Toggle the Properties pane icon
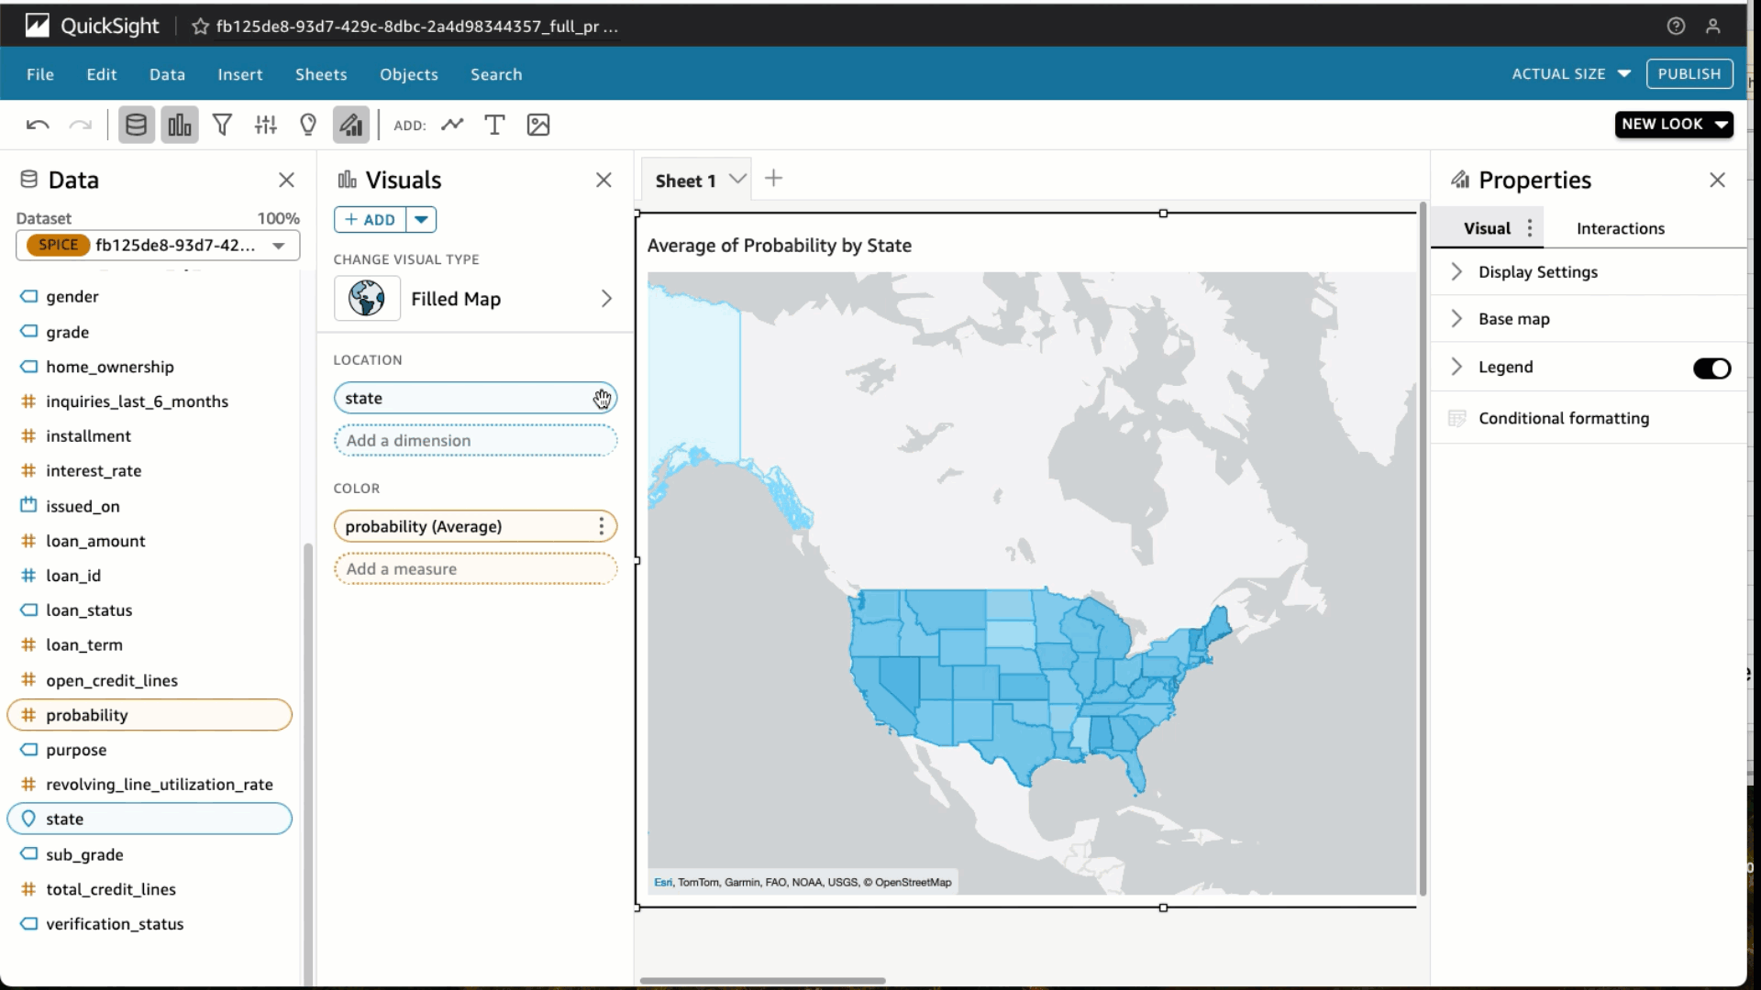The height and width of the screenshot is (990, 1761). [x=350, y=125]
